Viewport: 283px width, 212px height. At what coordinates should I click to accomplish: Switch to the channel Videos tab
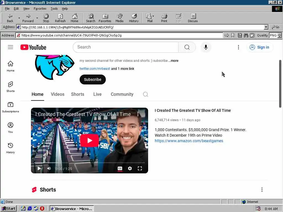pos(57,94)
